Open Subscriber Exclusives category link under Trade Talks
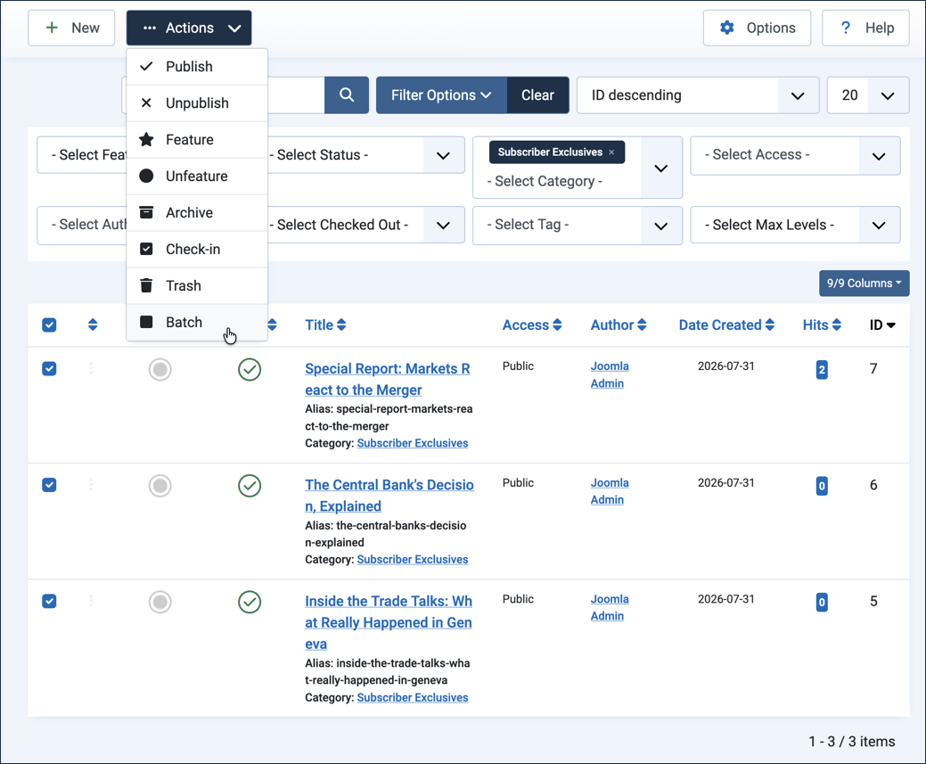The height and width of the screenshot is (764, 926). pyautogui.click(x=413, y=698)
